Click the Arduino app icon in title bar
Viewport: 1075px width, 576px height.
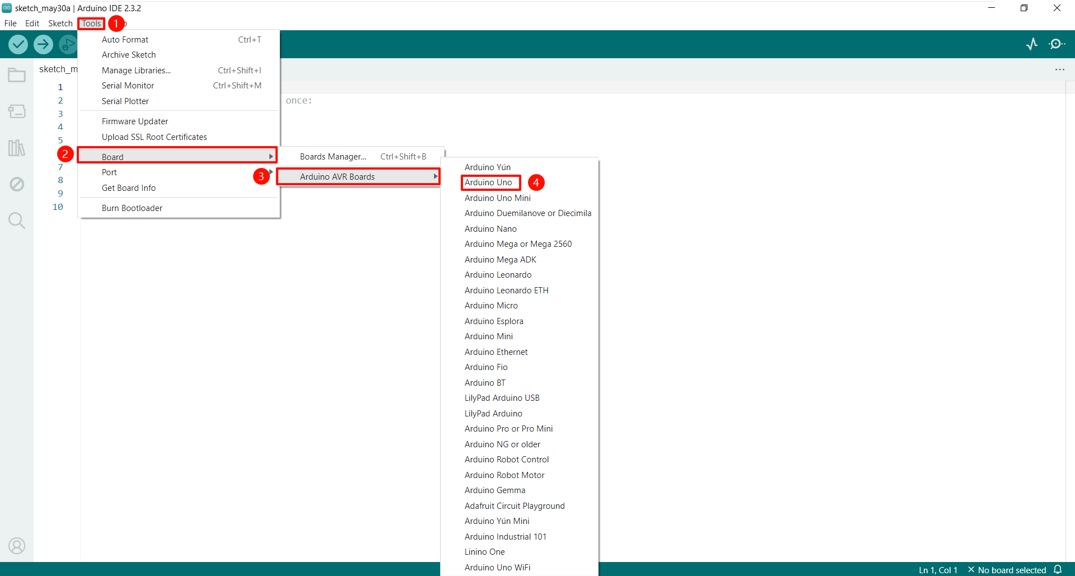pyautogui.click(x=7, y=8)
